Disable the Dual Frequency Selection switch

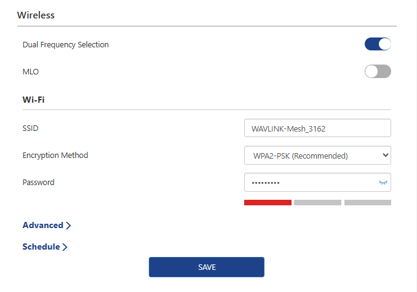click(378, 44)
